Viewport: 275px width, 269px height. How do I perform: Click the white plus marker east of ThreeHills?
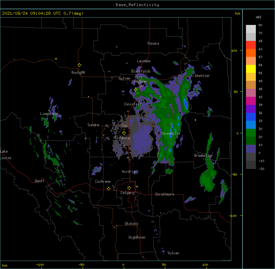point(195,120)
